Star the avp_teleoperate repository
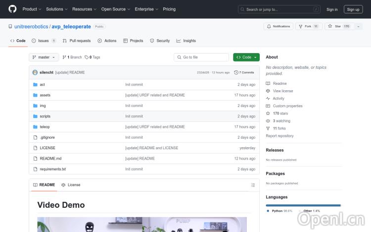The height and width of the screenshot is (232, 371). coord(335,26)
